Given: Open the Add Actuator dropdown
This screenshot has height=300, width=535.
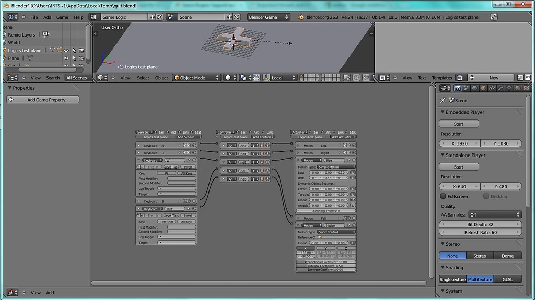Looking at the screenshot, I should (x=343, y=137).
